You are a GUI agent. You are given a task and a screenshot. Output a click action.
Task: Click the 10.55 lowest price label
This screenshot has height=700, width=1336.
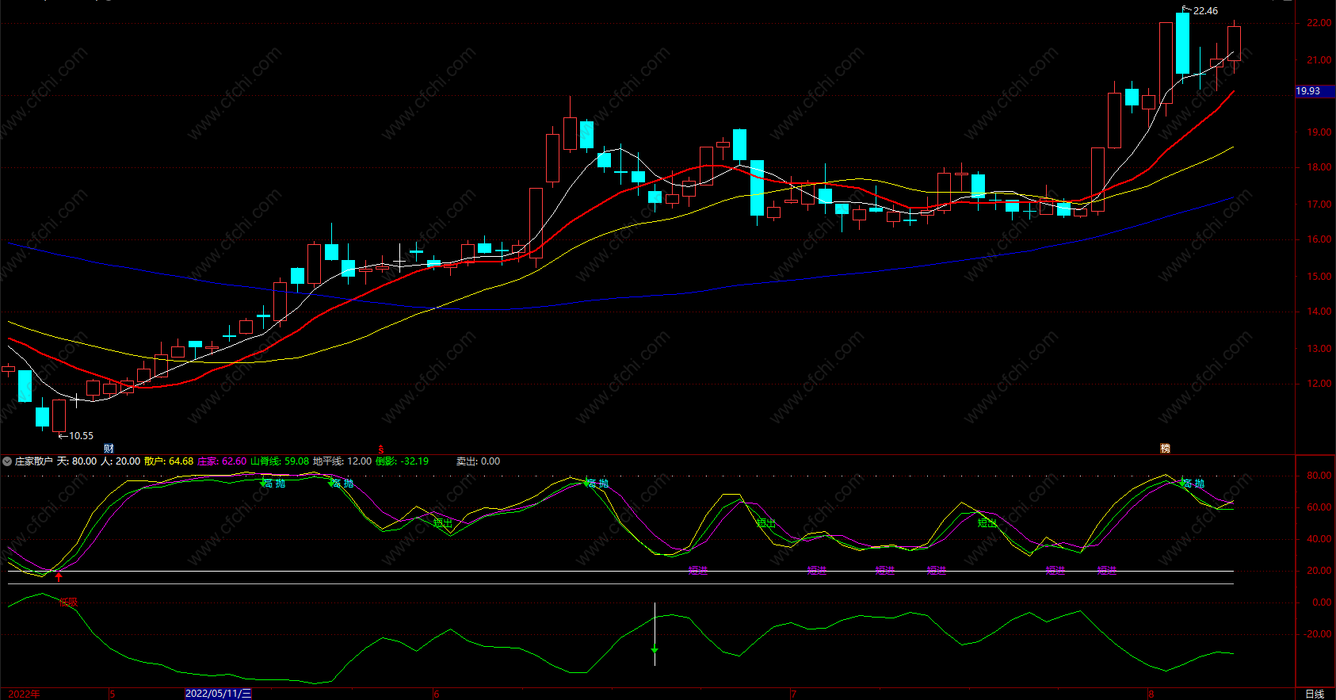(x=81, y=436)
